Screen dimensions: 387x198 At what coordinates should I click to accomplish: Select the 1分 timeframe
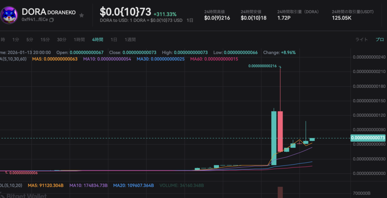pyautogui.click(x=15, y=40)
